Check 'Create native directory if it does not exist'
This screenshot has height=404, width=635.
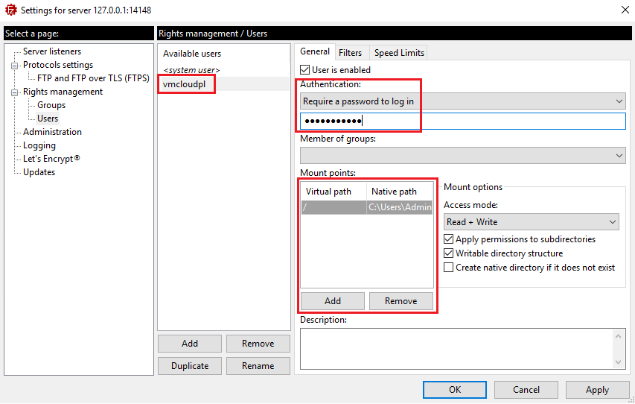tap(448, 268)
